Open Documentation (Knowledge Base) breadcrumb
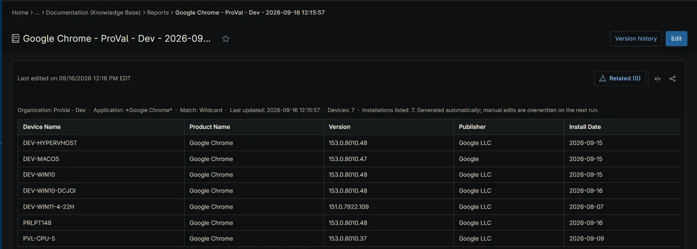 pos(93,13)
